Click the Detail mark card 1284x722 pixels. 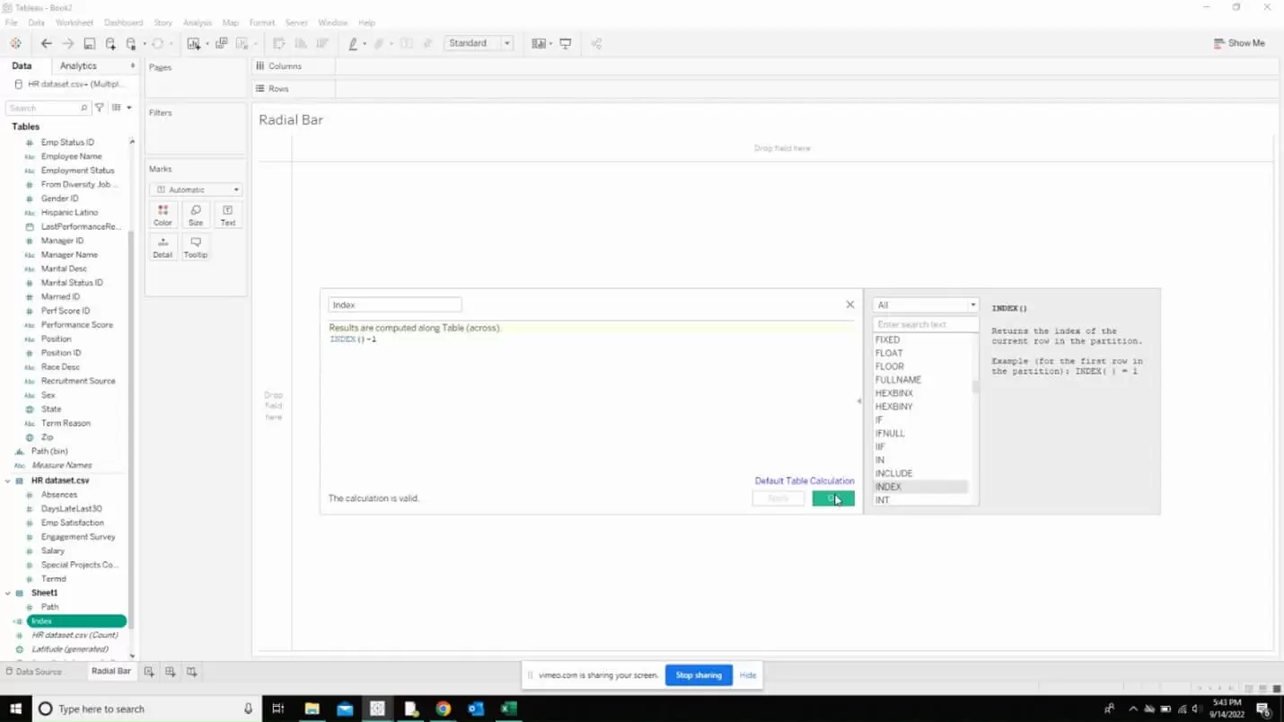(x=163, y=247)
